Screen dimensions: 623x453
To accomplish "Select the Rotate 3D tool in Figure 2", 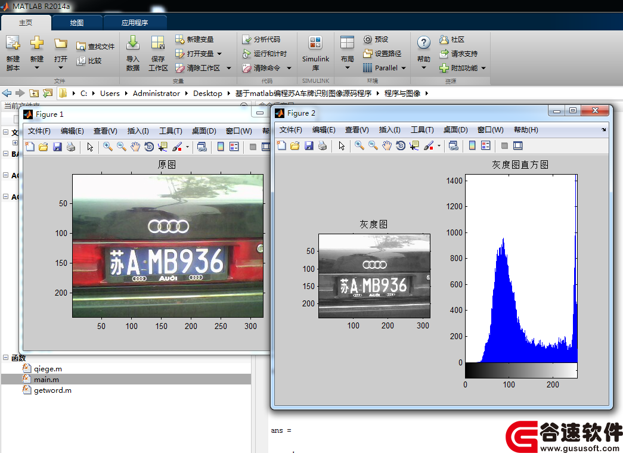I will click(x=401, y=146).
